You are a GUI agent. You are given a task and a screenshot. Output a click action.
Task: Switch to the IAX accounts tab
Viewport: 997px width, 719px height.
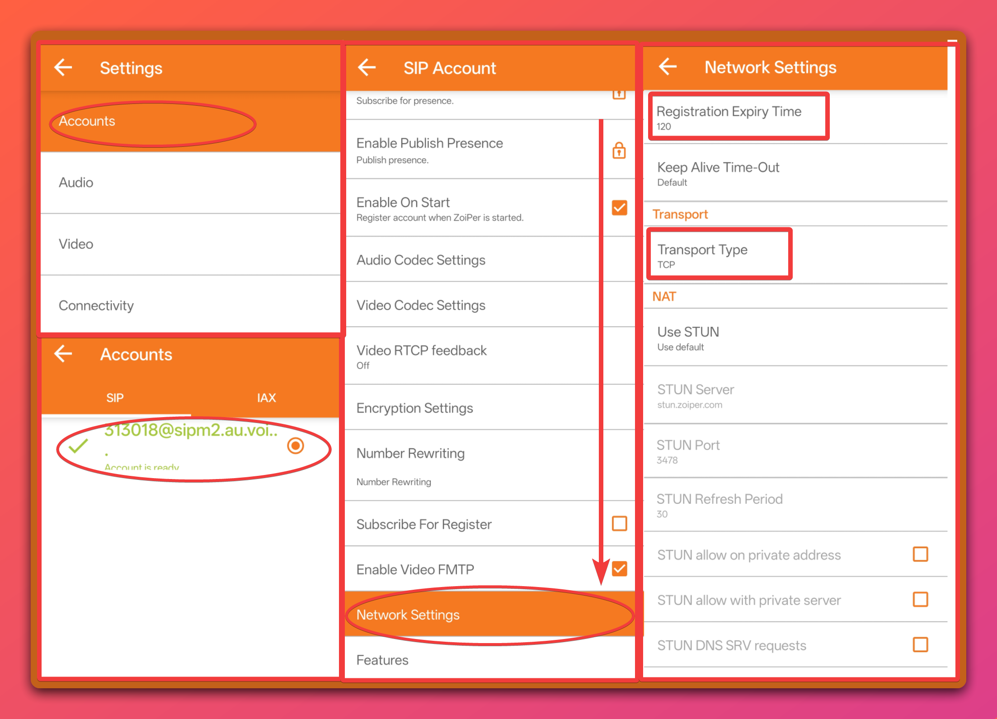click(x=266, y=398)
